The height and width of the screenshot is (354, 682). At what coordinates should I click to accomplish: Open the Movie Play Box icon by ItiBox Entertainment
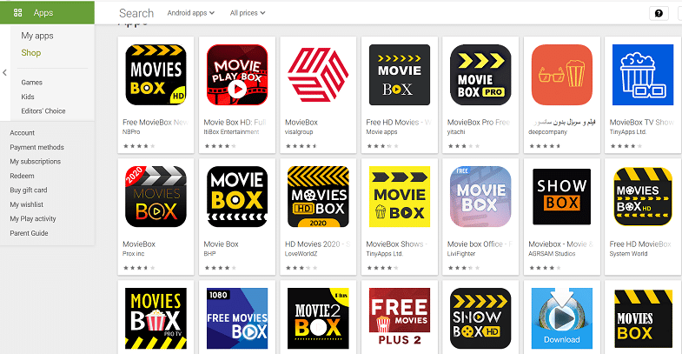pyautogui.click(x=237, y=75)
